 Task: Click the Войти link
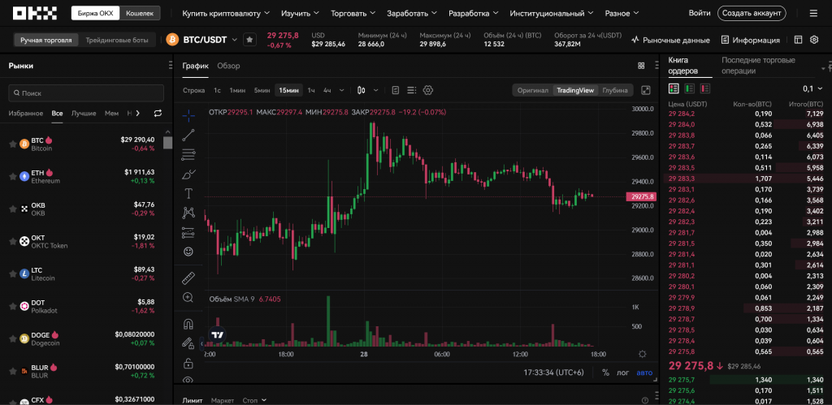tap(700, 13)
